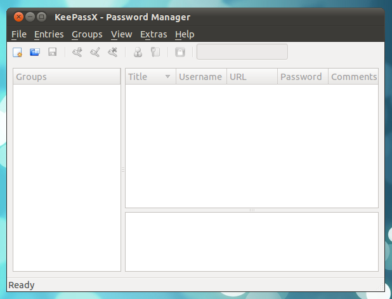Click the splitter handle beside the Groups panel
This screenshot has width=392, height=299.
[123, 170]
